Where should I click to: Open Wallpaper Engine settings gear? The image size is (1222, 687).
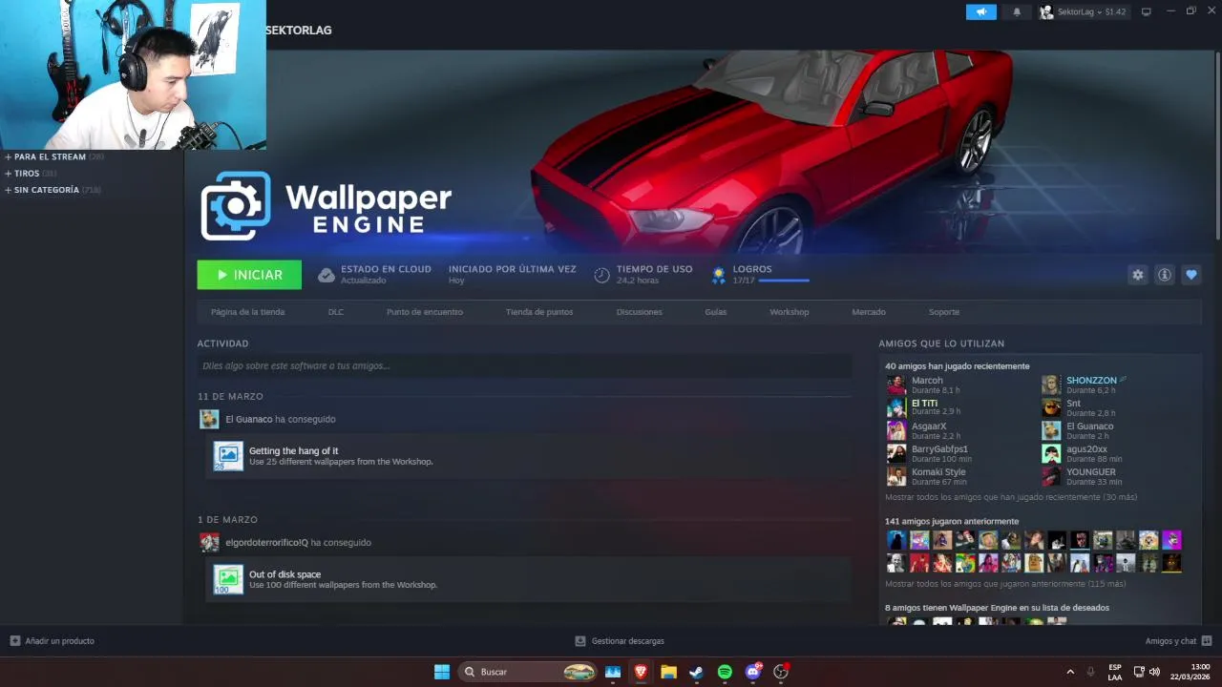point(1137,275)
